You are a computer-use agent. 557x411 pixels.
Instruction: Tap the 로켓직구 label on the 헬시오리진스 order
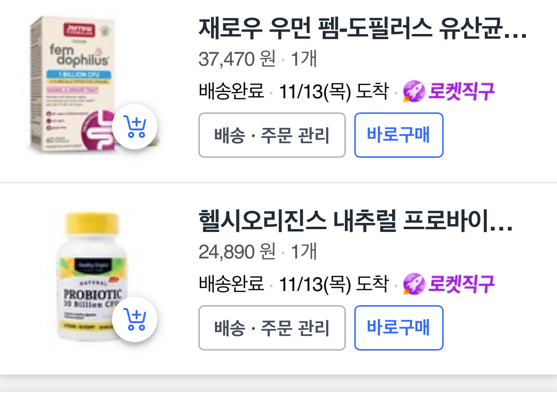tap(461, 284)
